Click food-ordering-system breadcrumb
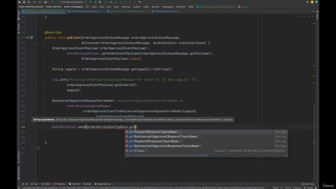Viewport: 336px width, 189px height. (31, 7)
